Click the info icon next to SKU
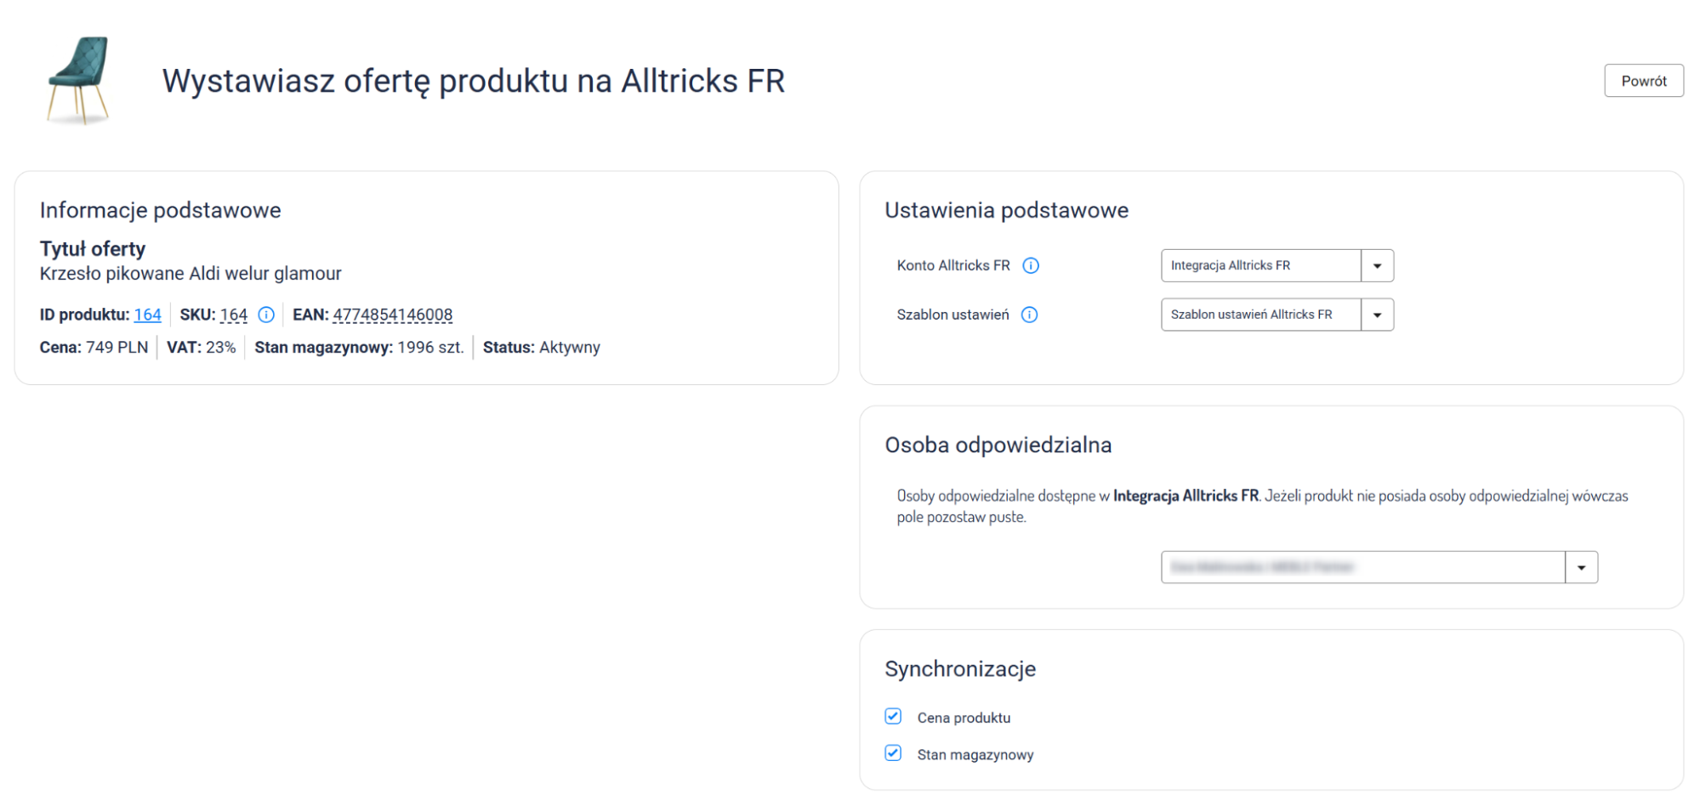1700x806 pixels. coord(266,315)
